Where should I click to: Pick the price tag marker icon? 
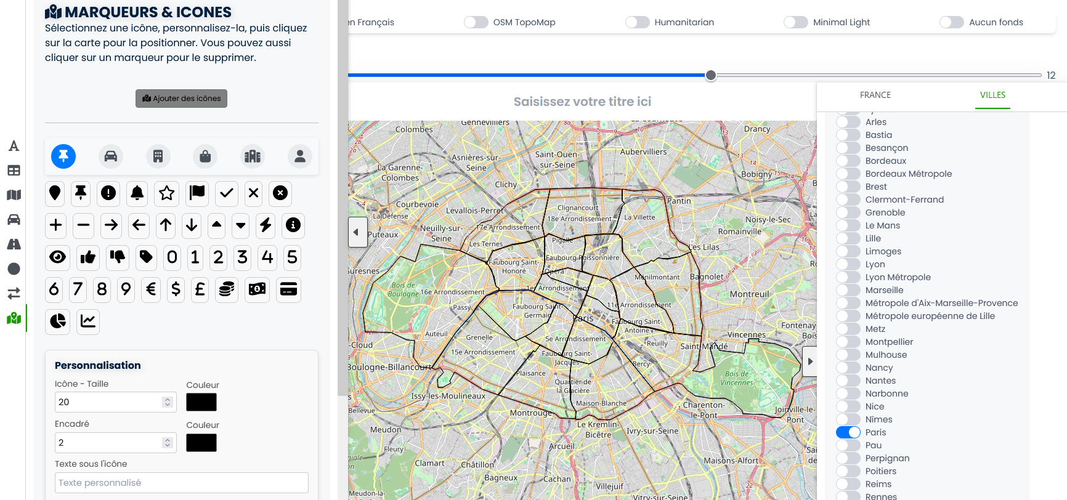click(146, 257)
